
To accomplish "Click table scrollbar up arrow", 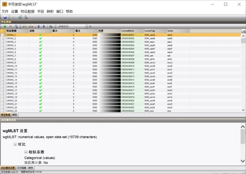I will [243, 36].
